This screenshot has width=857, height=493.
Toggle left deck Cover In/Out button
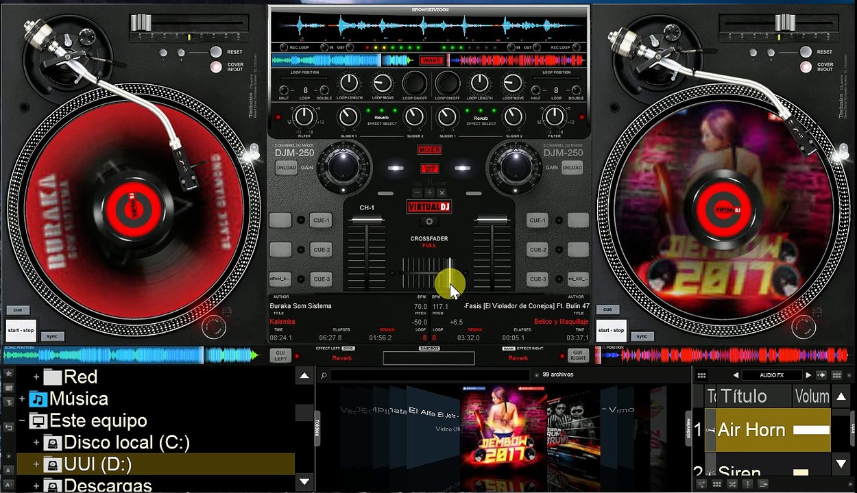tap(215, 67)
